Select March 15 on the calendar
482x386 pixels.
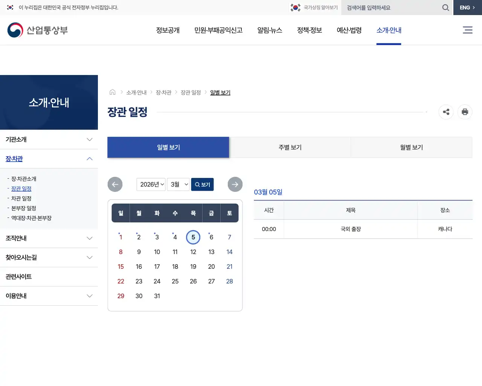tap(120, 267)
